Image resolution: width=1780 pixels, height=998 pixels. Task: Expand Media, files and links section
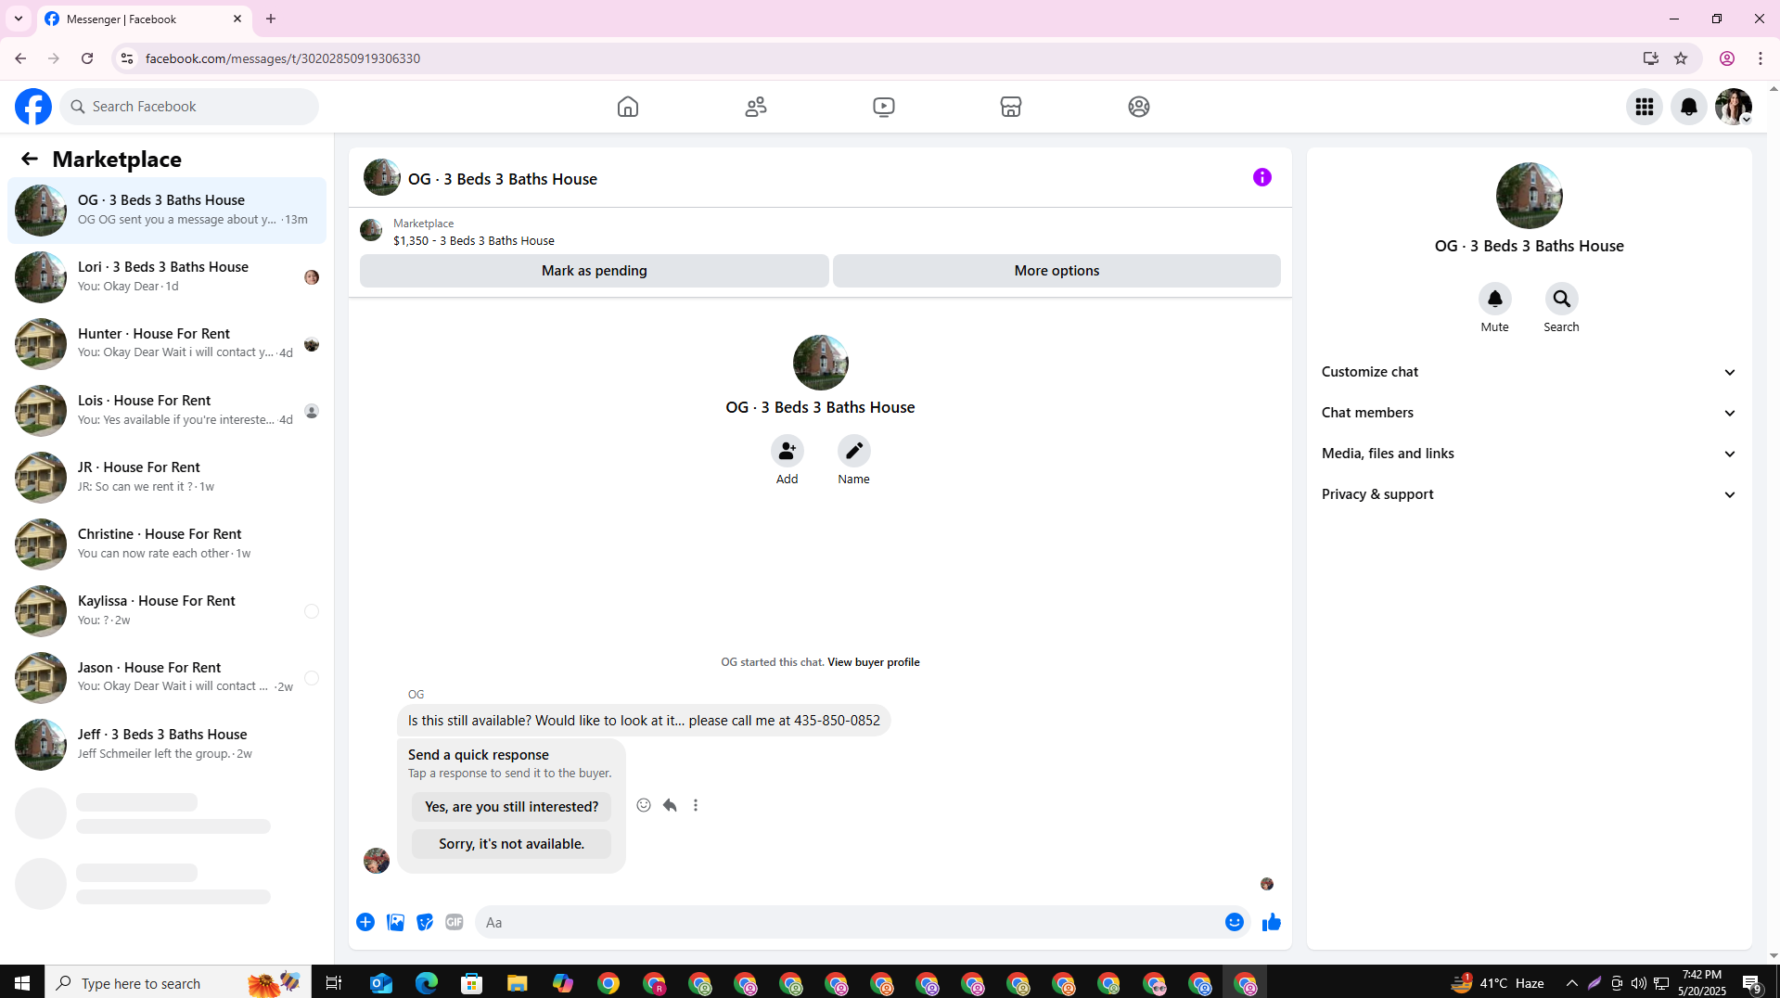coord(1529,454)
